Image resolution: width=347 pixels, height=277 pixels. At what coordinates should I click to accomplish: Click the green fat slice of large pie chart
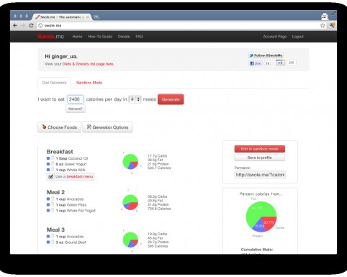coord(257,211)
